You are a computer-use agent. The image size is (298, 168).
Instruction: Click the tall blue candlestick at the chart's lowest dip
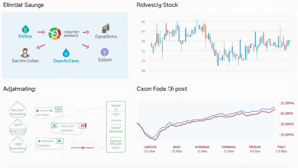click(x=218, y=59)
